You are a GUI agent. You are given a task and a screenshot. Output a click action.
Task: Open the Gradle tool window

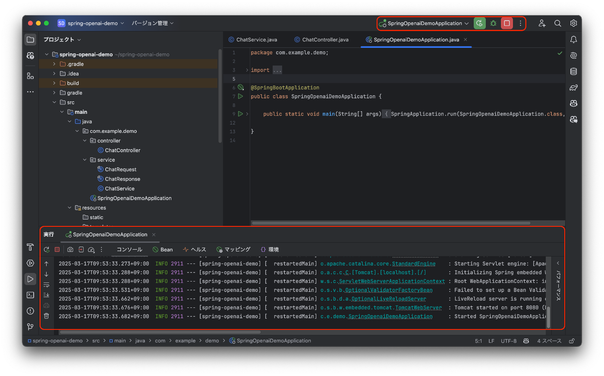(x=573, y=88)
